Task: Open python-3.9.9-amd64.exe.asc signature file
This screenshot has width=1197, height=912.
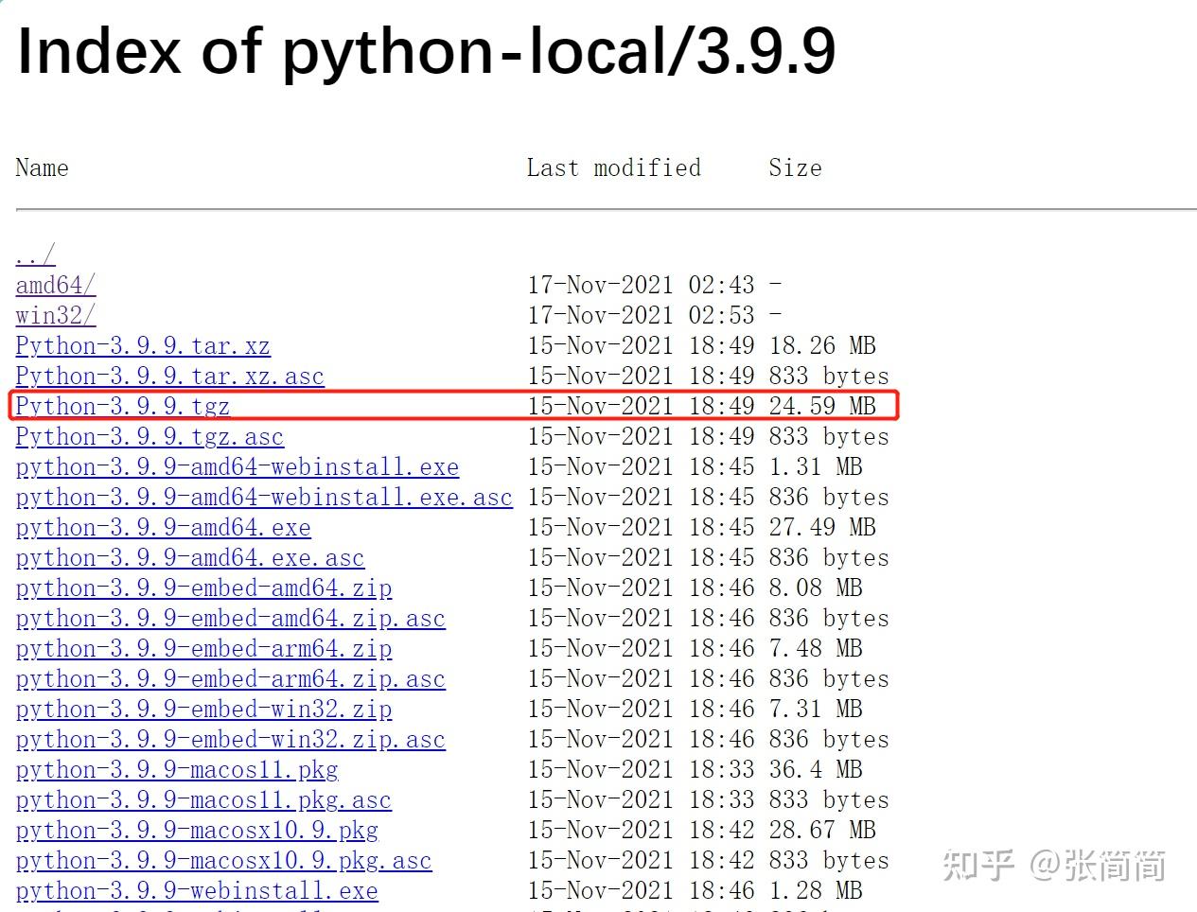Action: [x=189, y=557]
